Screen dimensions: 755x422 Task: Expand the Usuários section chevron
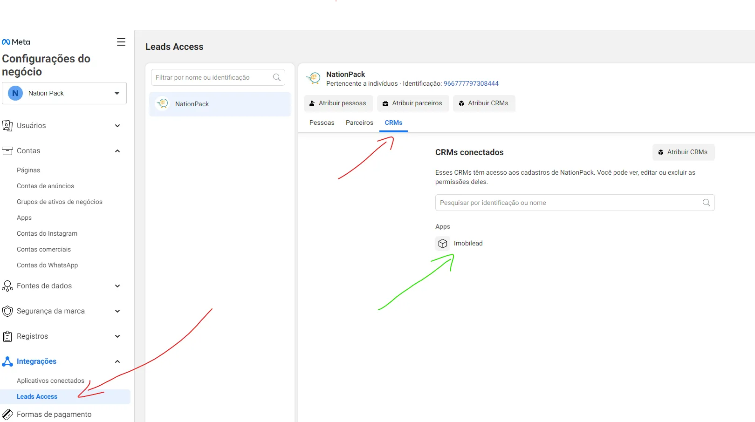[117, 126]
